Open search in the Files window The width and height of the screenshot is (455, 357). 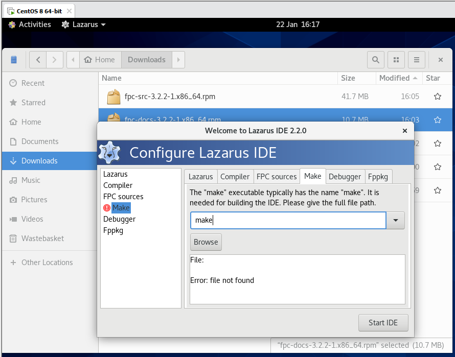[375, 60]
